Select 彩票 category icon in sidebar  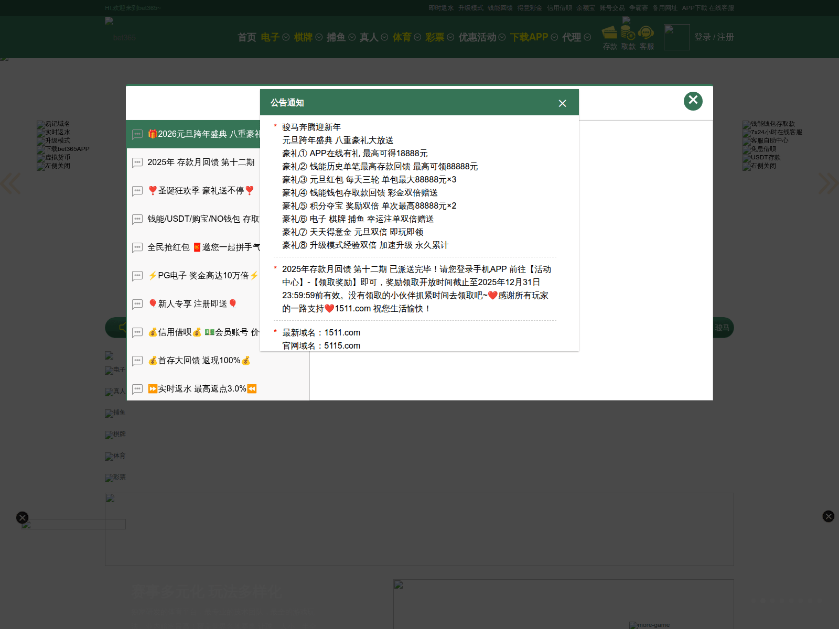(x=115, y=478)
